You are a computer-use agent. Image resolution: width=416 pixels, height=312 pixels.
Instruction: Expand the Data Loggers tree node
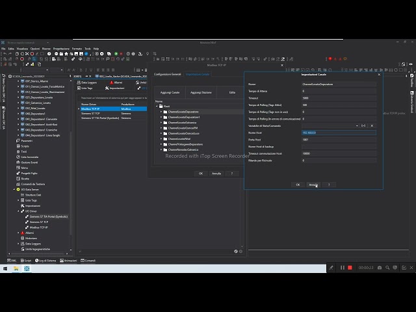[x=18, y=244]
